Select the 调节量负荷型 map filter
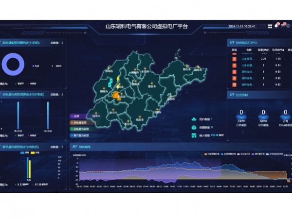Screen dimensions: 292x218 81,136
